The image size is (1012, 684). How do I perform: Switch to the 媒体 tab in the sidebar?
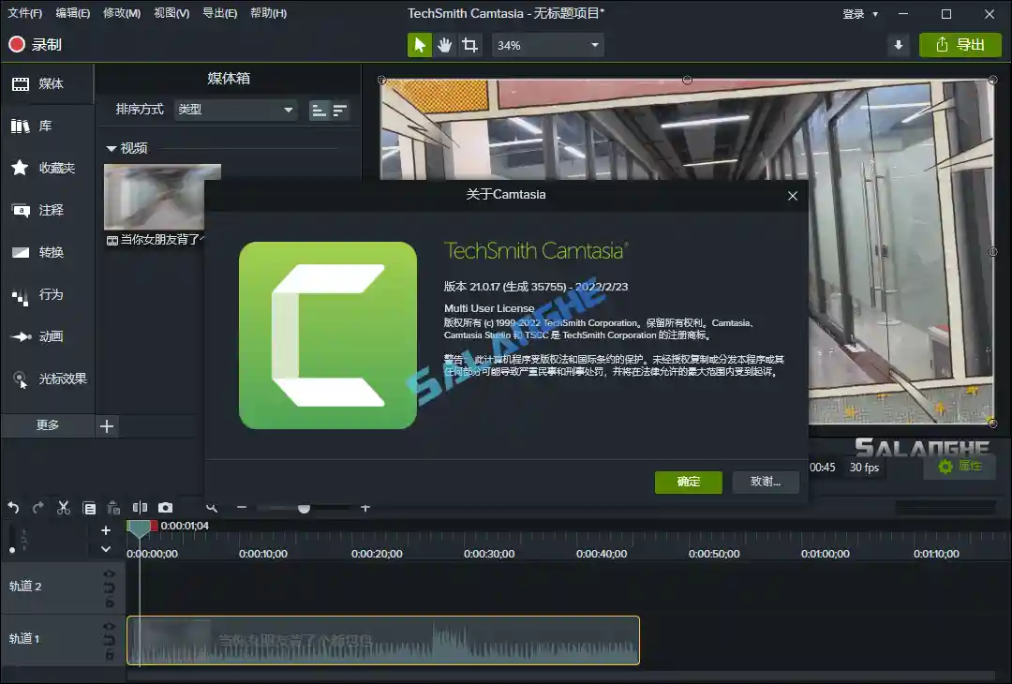(48, 83)
